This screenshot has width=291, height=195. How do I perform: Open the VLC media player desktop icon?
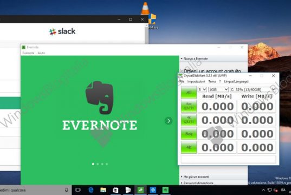pos(145,8)
